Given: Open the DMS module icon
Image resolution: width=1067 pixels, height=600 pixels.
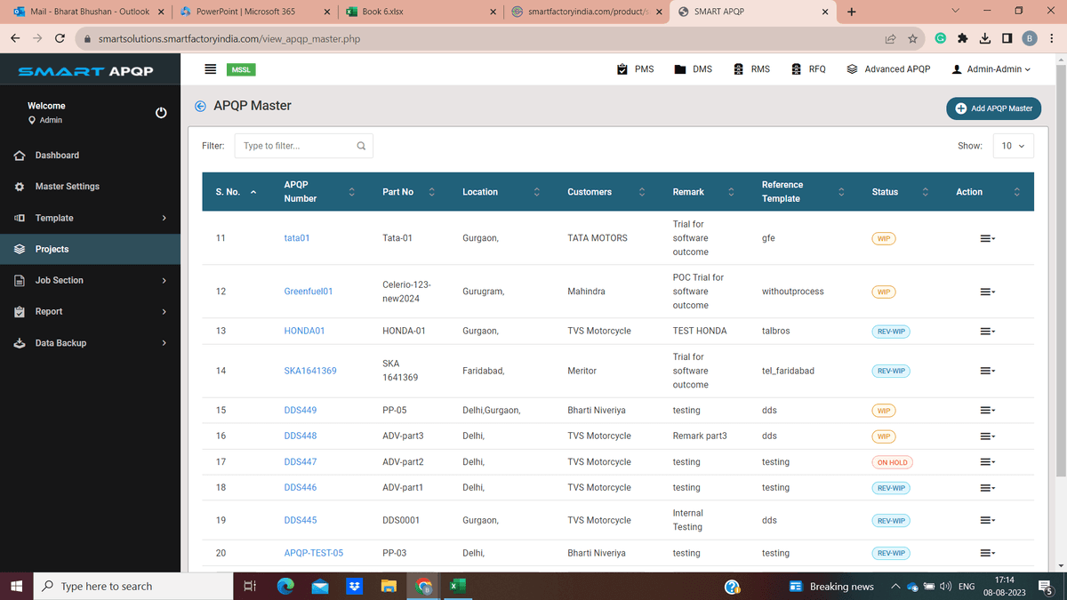Looking at the screenshot, I should click(x=679, y=68).
